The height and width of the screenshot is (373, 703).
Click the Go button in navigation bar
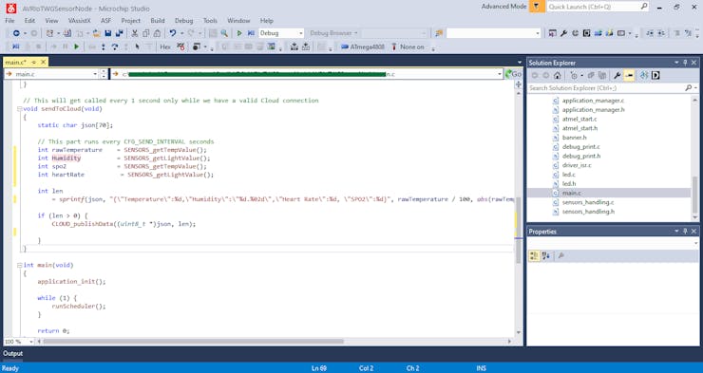(x=513, y=74)
